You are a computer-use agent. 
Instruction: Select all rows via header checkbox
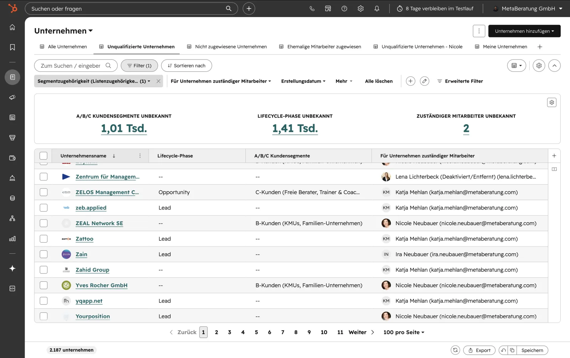tap(43, 156)
